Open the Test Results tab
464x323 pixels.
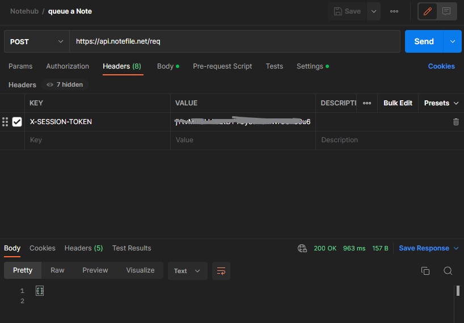coord(132,248)
